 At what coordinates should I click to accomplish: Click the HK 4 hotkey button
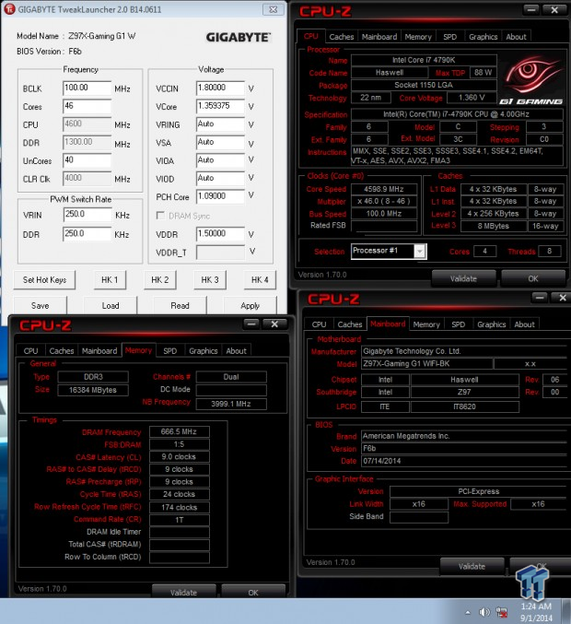(260, 280)
